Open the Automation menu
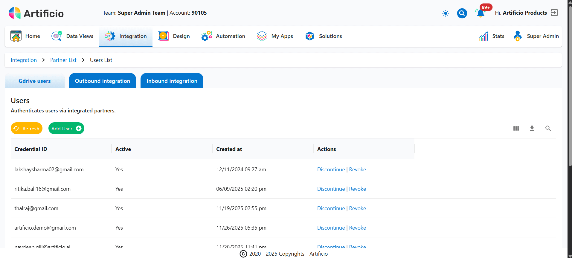The image size is (572, 258). [223, 36]
